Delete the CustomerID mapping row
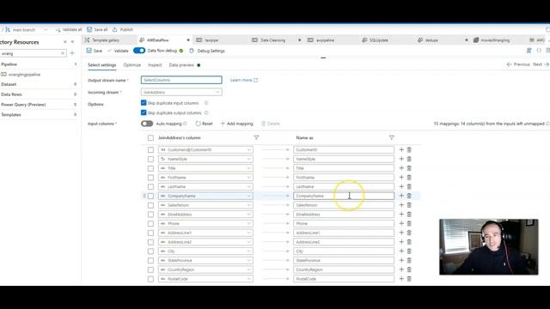This screenshot has width=550, height=309. [x=409, y=149]
